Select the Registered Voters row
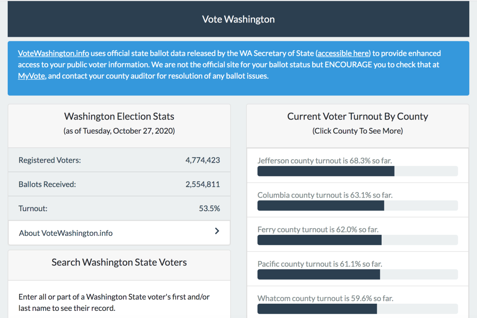 (x=119, y=160)
